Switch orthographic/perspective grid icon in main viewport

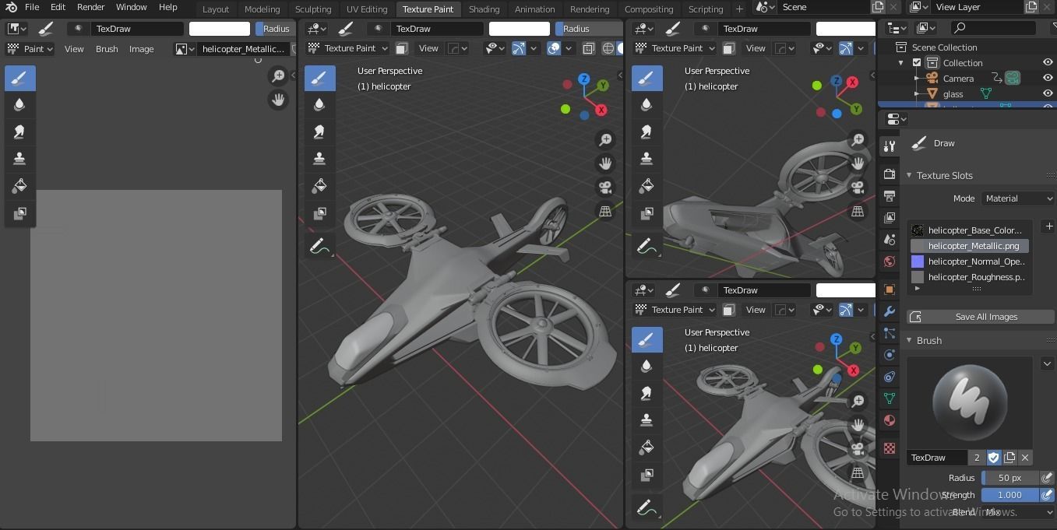[605, 211]
